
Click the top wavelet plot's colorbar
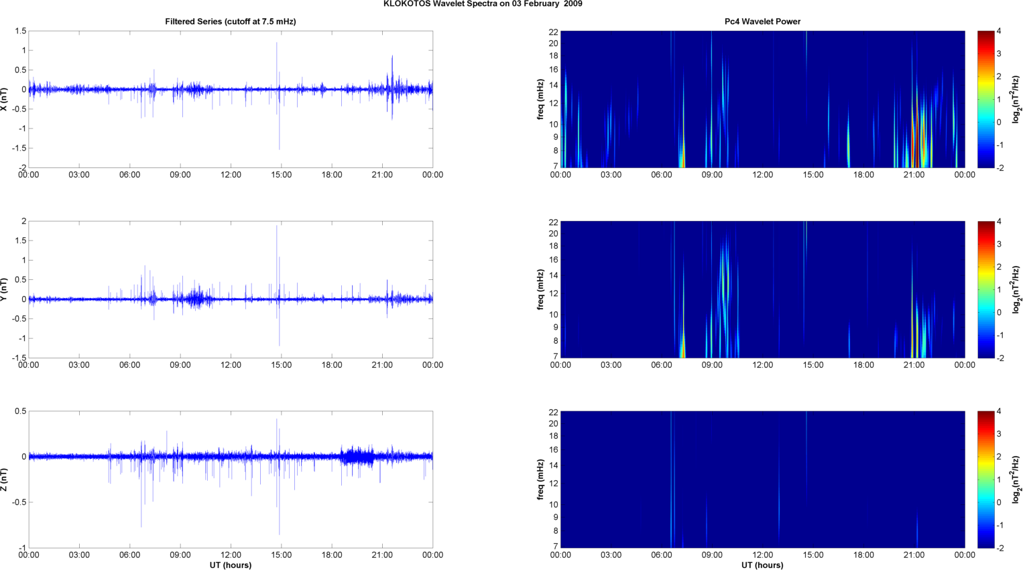(x=985, y=99)
